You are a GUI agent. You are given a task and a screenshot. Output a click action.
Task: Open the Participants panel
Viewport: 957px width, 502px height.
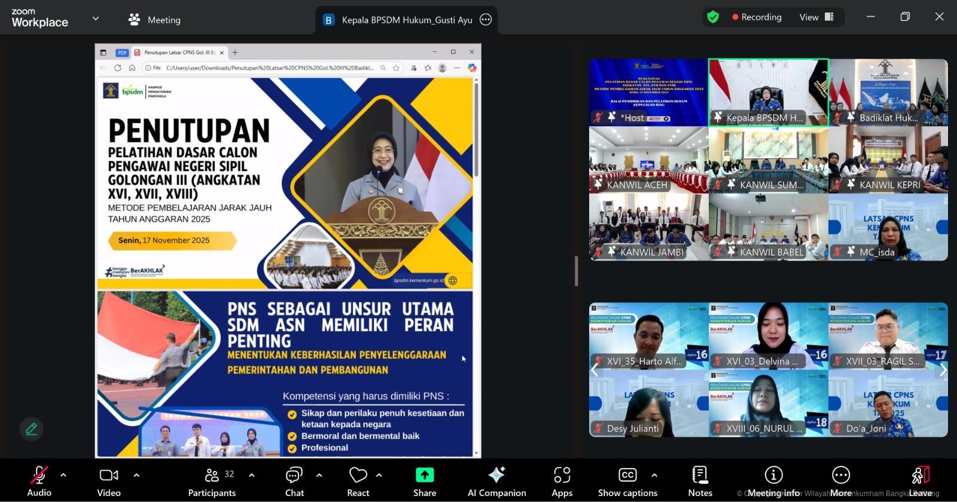point(212,482)
